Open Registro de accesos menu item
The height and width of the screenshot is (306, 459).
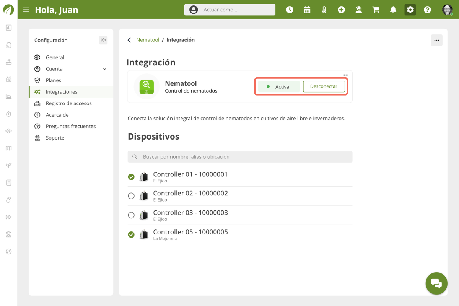pyautogui.click(x=68, y=103)
